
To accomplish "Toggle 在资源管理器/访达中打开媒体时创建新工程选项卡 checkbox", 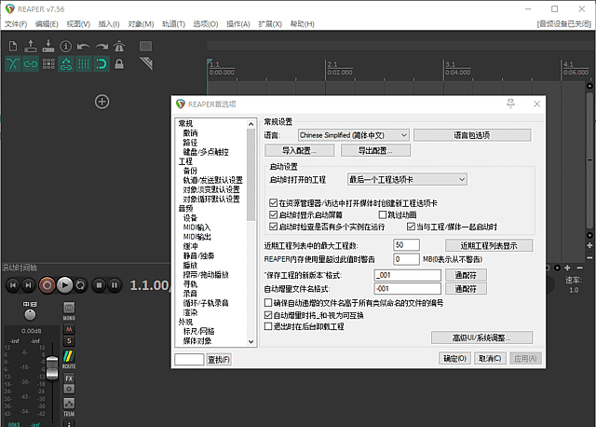I will 273,203.
